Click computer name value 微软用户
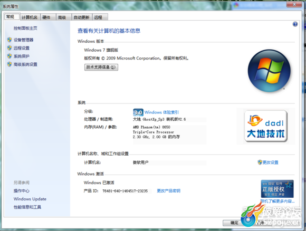This screenshot has width=306, height=231. 141,162
